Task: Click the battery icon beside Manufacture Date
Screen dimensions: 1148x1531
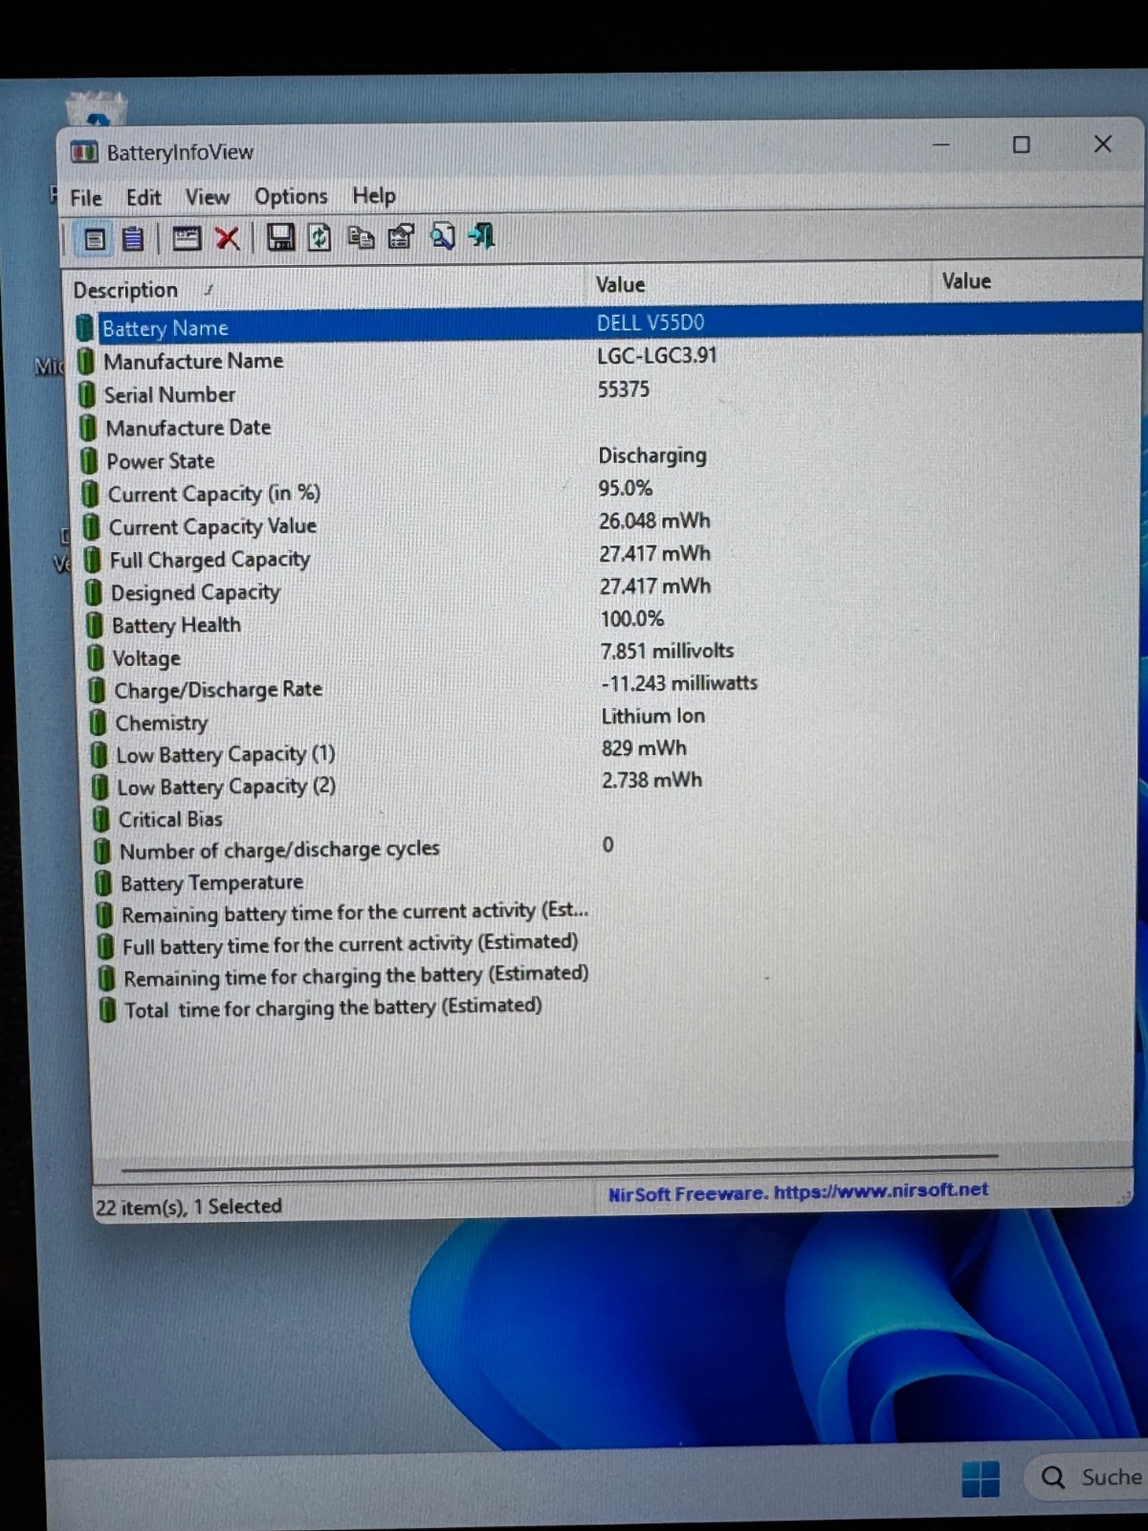Action: 88,428
